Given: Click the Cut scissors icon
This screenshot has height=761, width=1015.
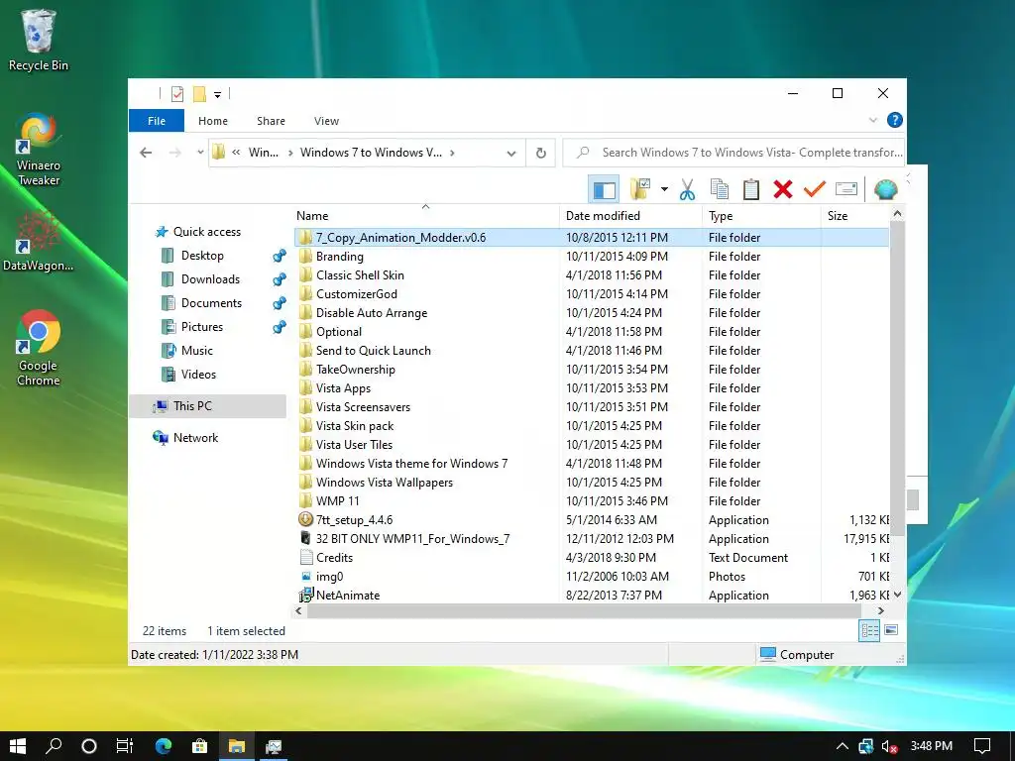Looking at the screenshot, I should [x=687, y=189].
